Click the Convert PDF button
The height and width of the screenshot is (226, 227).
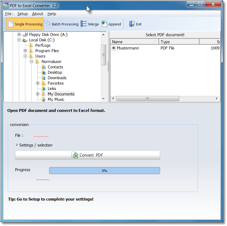coord(87,155)
